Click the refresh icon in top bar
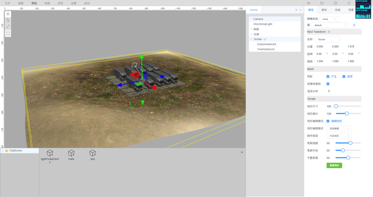Image resolution: width=373 pixels, height=197 pixels. pyautogui.click(x=349, y=3)
